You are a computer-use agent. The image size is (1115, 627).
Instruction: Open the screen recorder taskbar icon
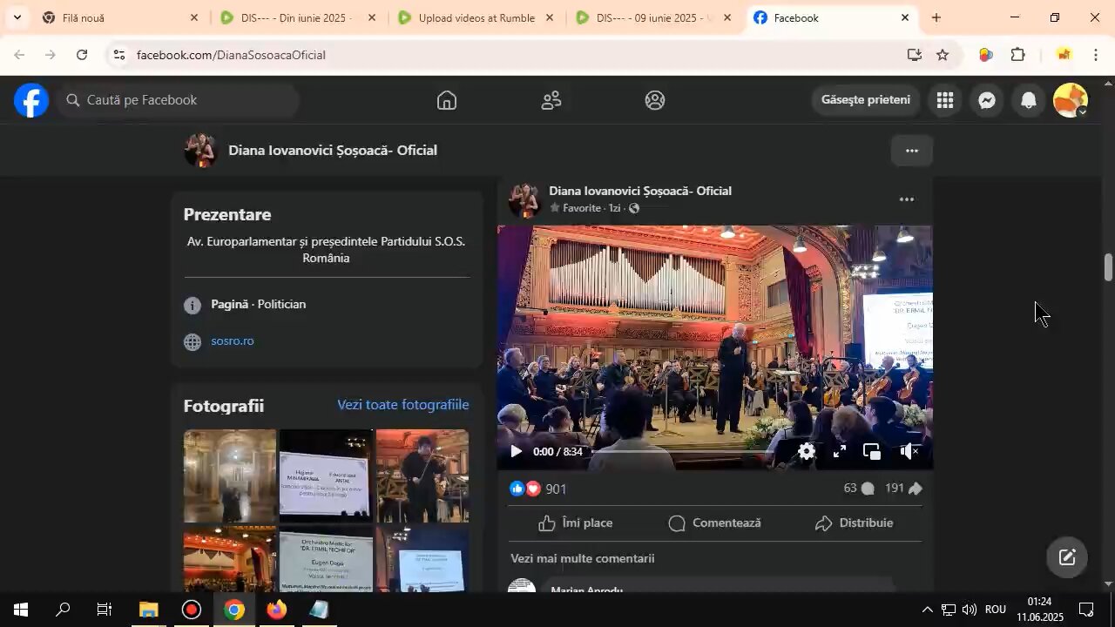point(191,610)
